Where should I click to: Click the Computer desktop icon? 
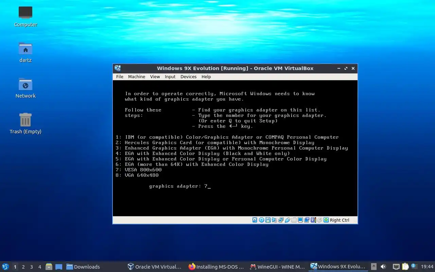click(25, 16)
